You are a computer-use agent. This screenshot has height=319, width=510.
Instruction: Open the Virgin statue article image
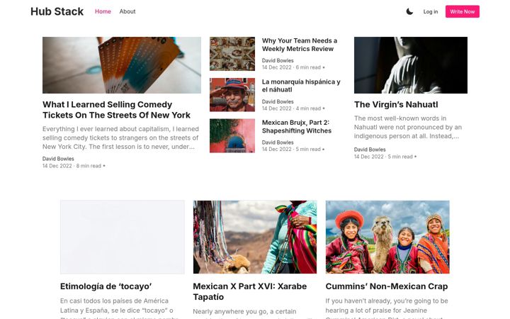pos(411,65)
